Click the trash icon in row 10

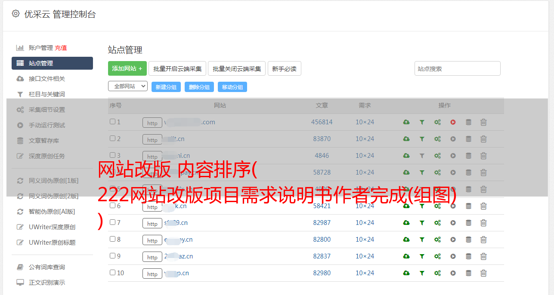point(483,273)
